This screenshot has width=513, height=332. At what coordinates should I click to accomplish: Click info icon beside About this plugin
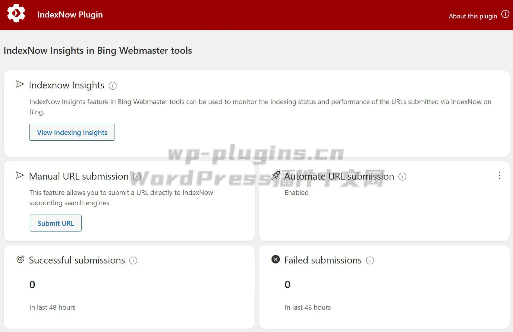click(x=505, y=14)
